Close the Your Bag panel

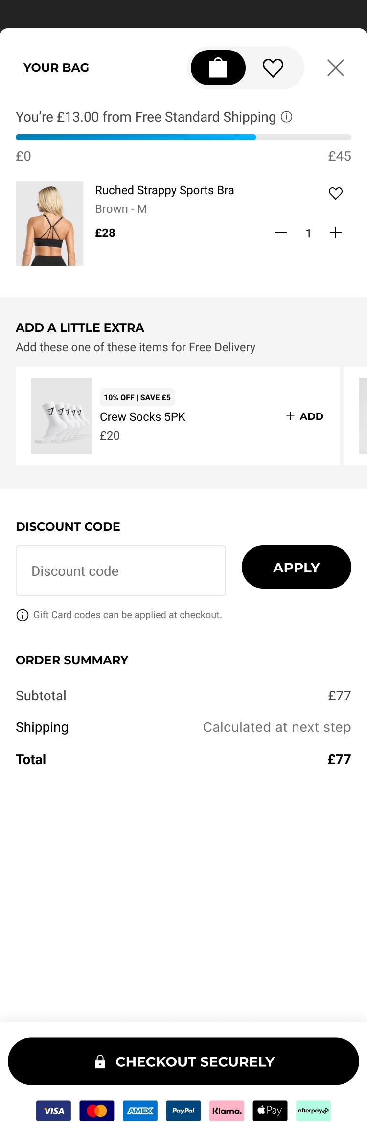coord(336,68)
